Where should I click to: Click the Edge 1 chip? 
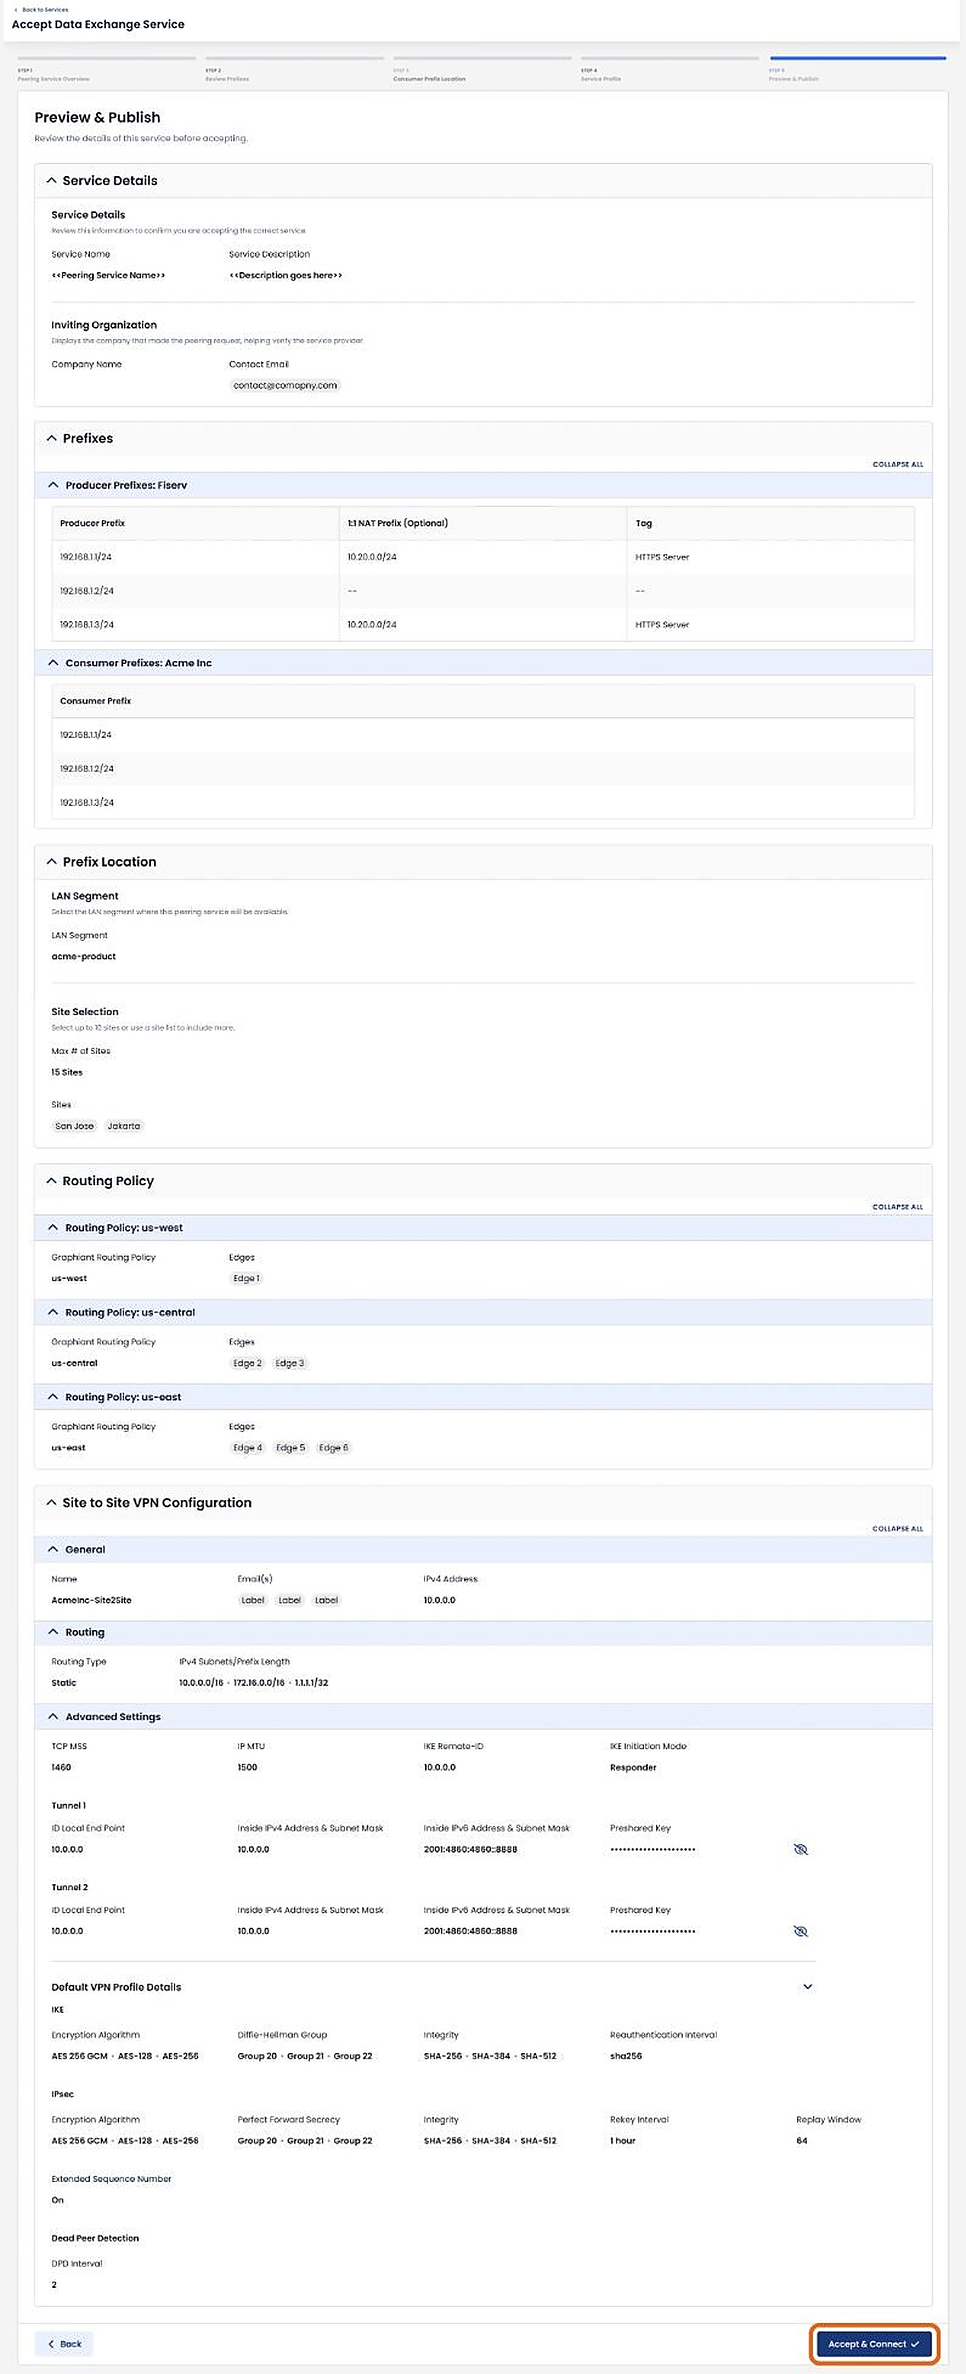pos(246,1278)
